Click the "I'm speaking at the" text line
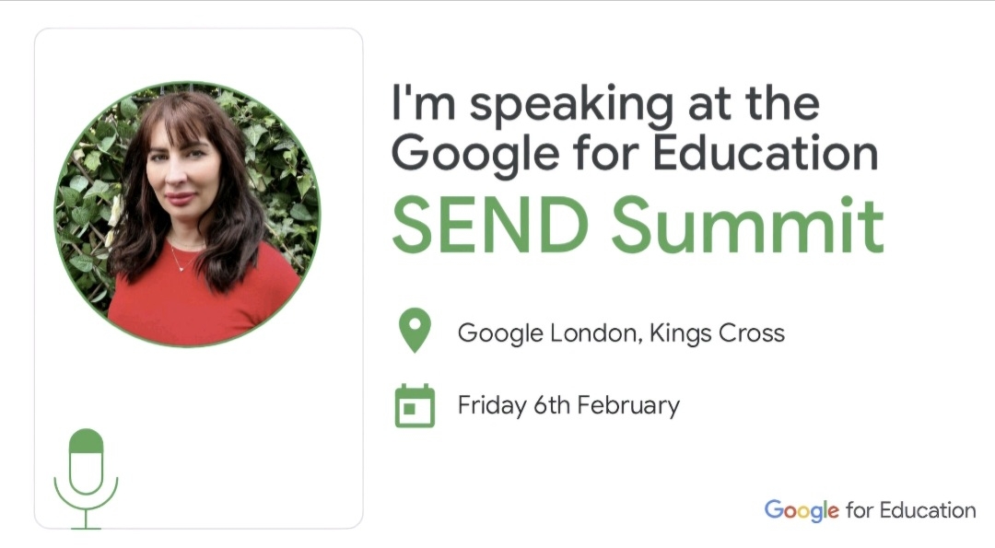The image size is (995, 548). pos(605,103)
